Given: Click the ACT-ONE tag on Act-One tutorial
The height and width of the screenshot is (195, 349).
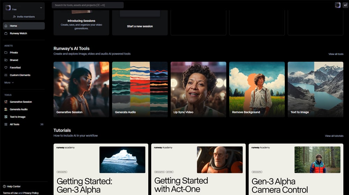Looking at the screenshot, I should tap(170, 172).
